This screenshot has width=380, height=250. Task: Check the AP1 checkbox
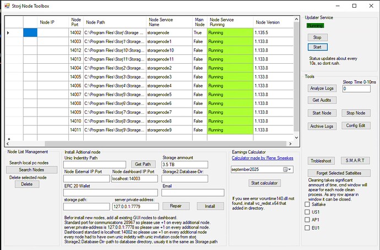307,220
